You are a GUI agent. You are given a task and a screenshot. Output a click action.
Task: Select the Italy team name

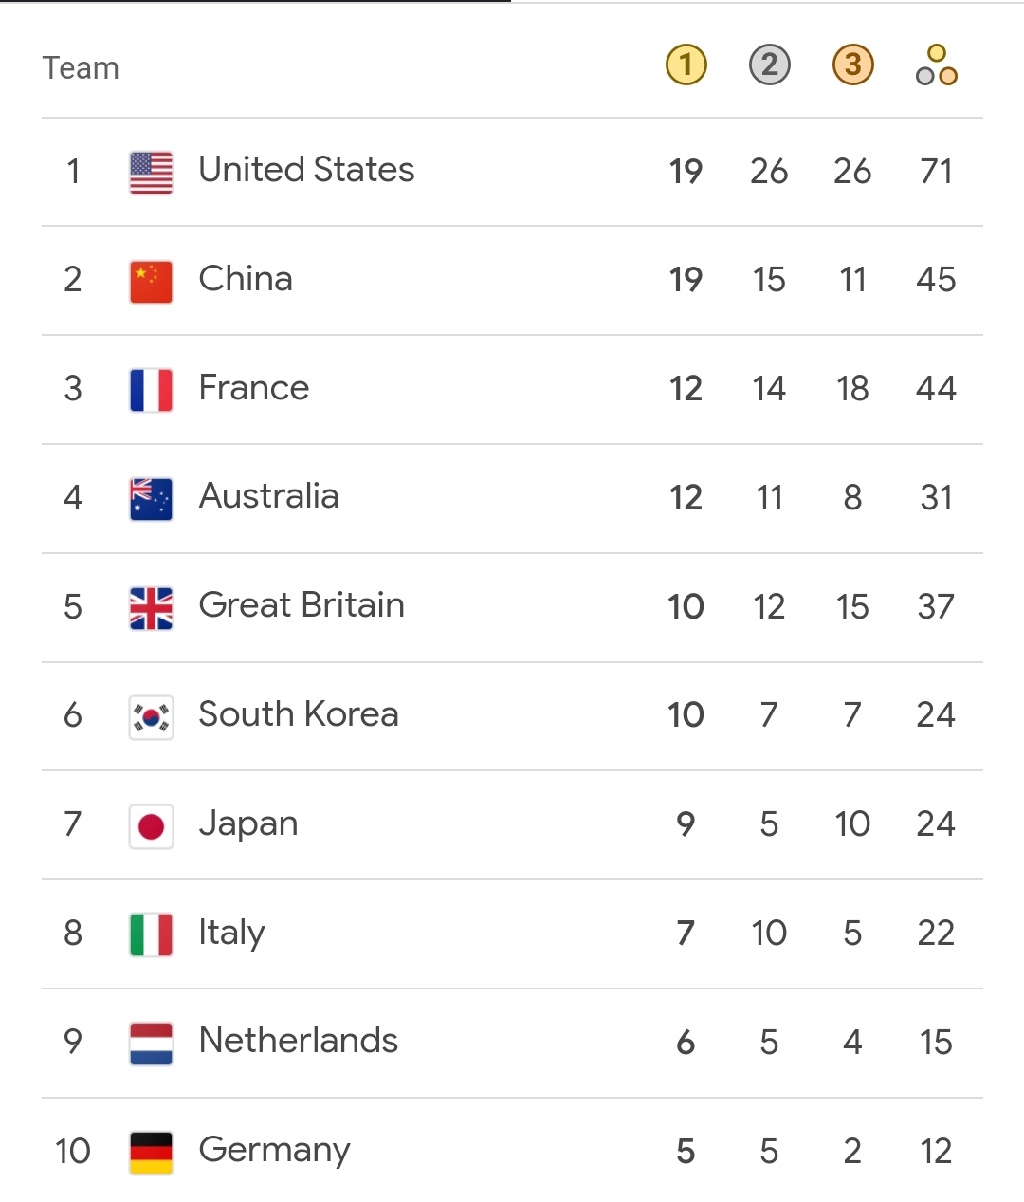point(231,934)
